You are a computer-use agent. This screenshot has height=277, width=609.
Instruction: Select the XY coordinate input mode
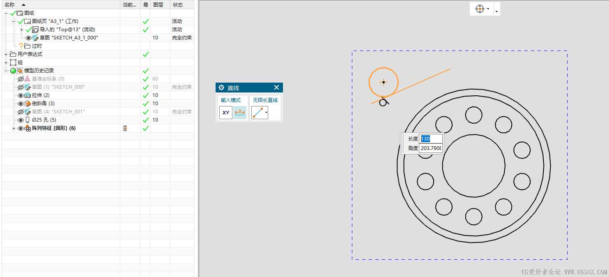pyautogui.click(x=226, y=113)
